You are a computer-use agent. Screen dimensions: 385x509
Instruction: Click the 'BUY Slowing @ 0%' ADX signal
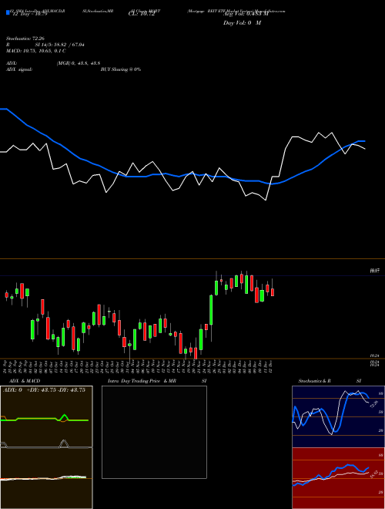tap(121, 69)
